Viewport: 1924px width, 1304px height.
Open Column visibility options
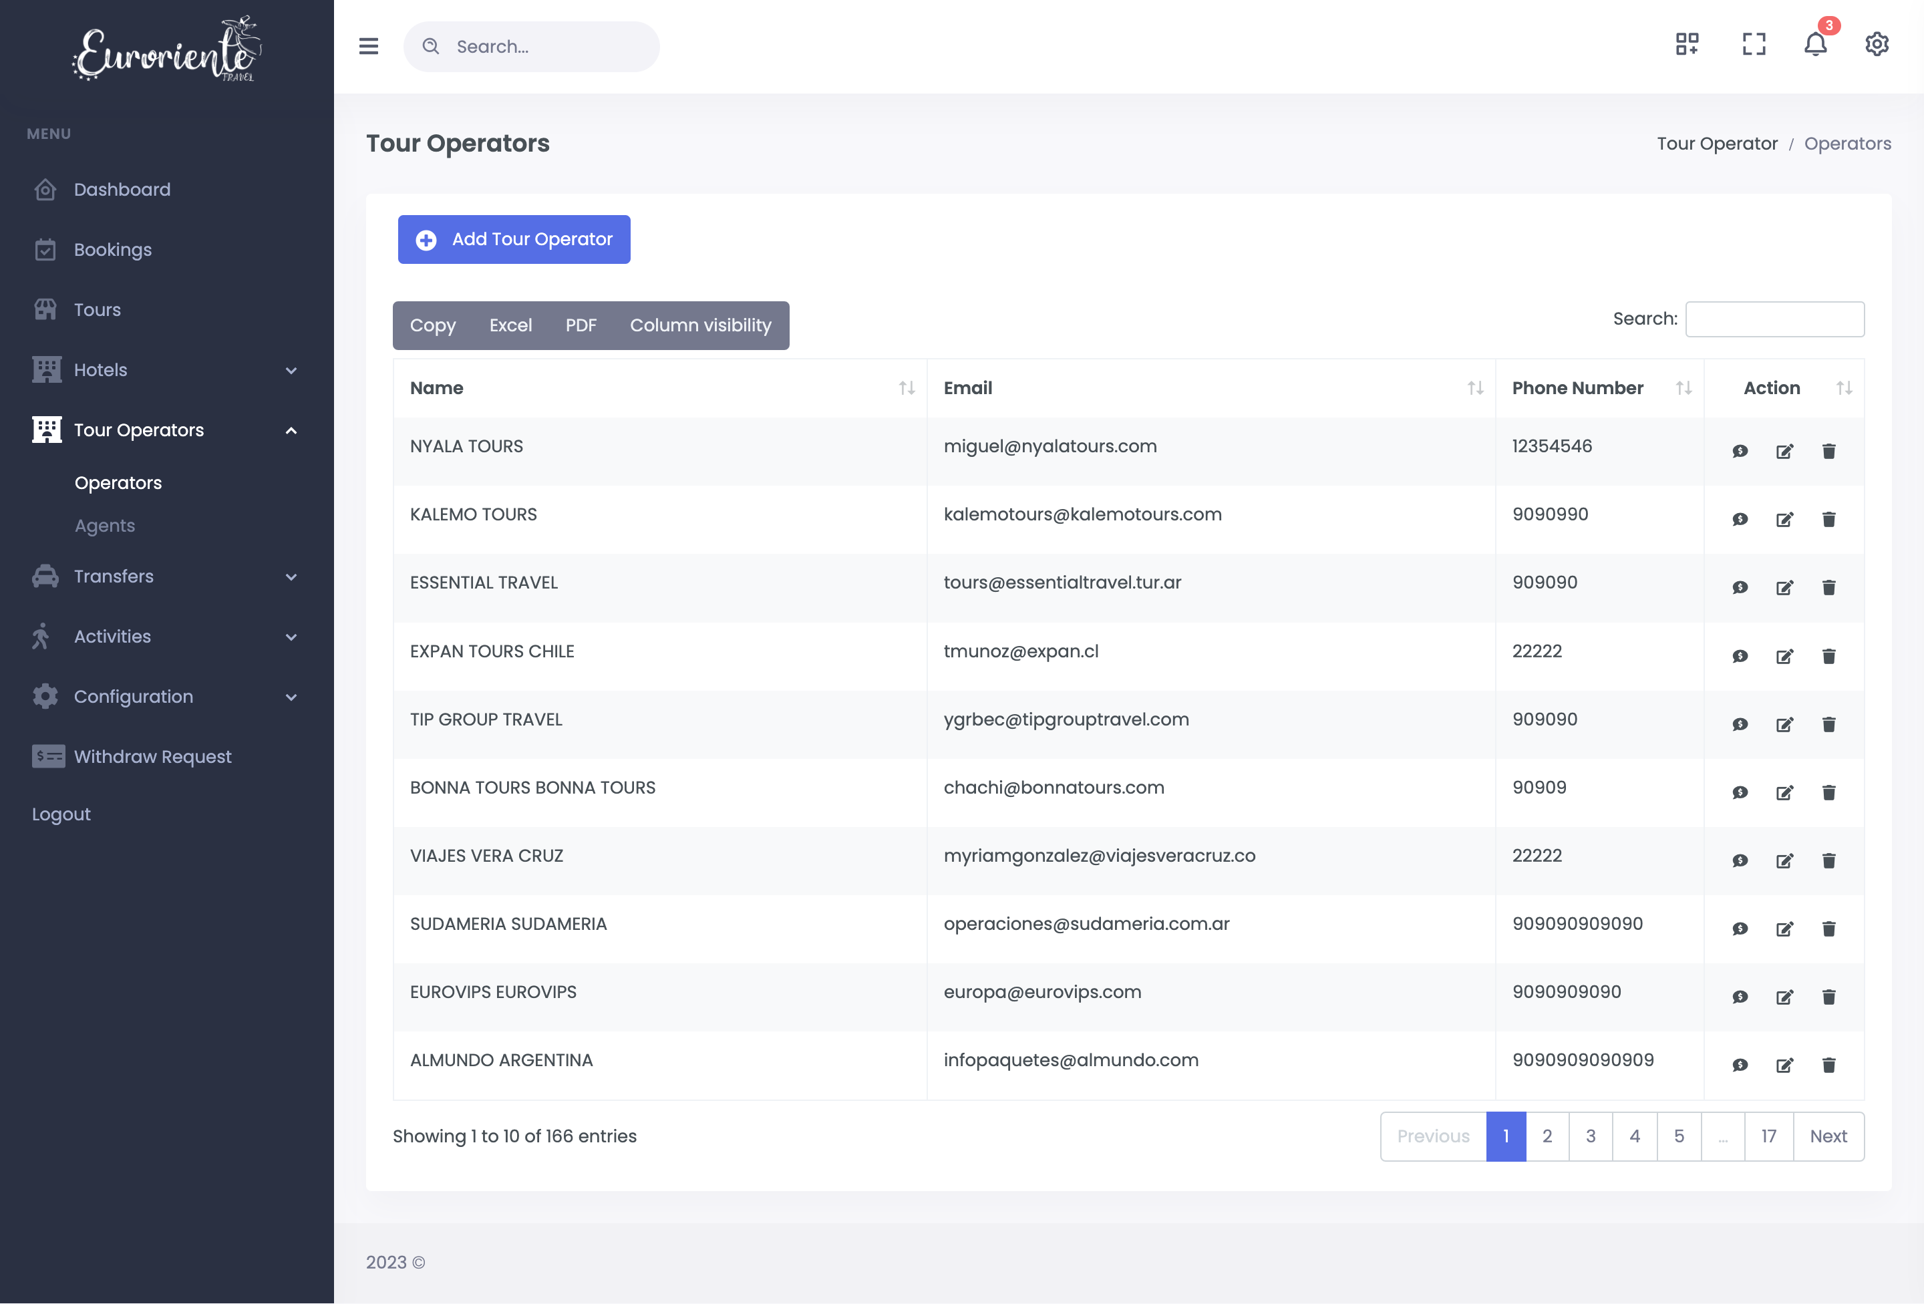click(x=700, y=325)
